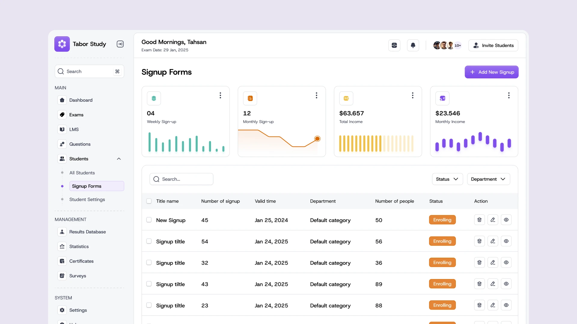This screenshot has width=577, height=324.
Task: Click the orange marker on Monthly Sign-up chart
Action: click(317, 139)
